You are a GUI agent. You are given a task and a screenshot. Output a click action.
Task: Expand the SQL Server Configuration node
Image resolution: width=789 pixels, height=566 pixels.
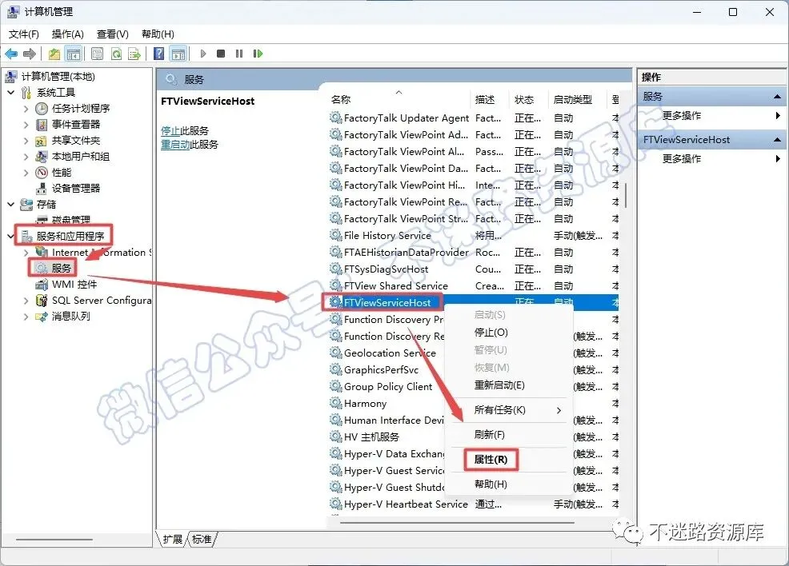click(x=26, y=301)
